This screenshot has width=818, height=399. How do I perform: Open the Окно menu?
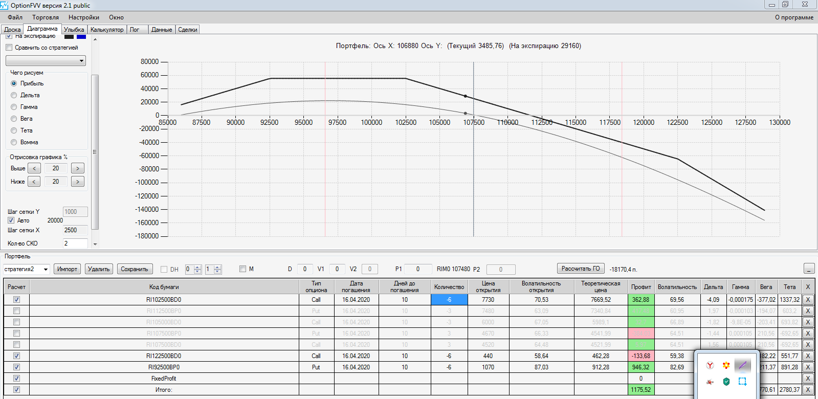pyautogui.click(x=116, y=17)
